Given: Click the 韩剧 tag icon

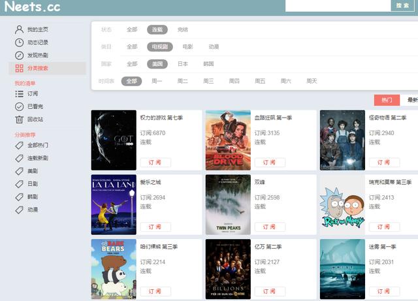Looking at the screenshot, I should tap(19, 197).
